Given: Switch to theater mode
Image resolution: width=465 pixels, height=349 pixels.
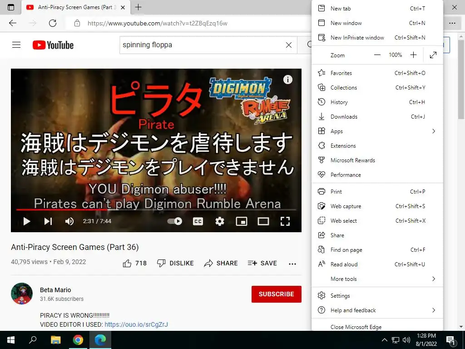Looking at the screenshot, I should coord(263,221).
